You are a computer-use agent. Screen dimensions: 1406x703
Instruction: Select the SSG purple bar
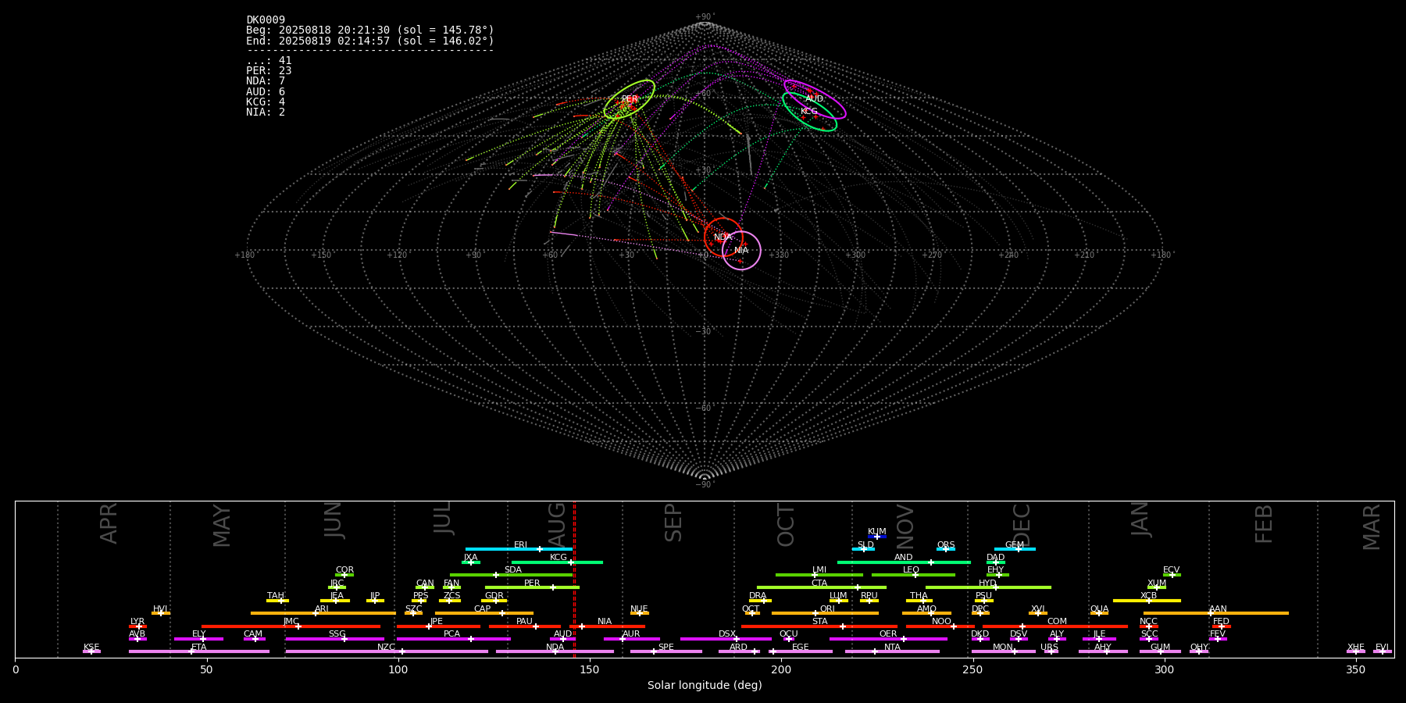(335, 639)
